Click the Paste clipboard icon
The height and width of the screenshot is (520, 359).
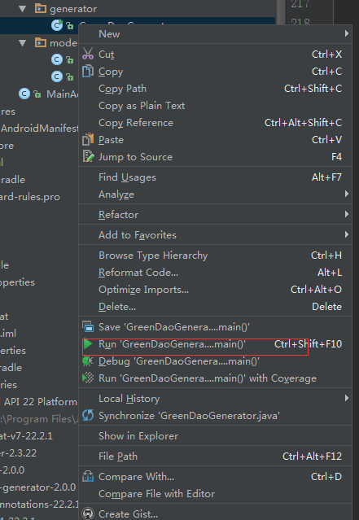pyautogui.click(x=88, y=139)
